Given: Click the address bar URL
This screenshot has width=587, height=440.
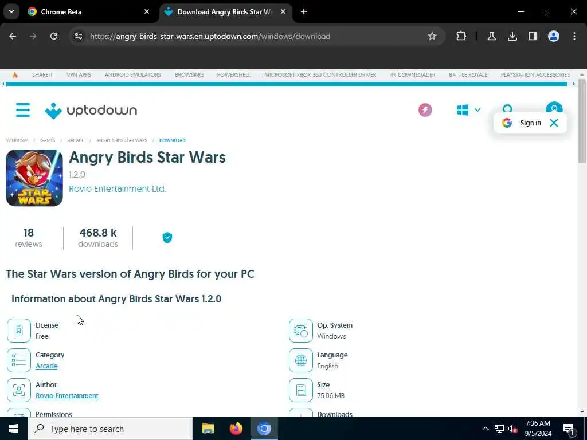Looking at the screenshot, I should [210, 36].
